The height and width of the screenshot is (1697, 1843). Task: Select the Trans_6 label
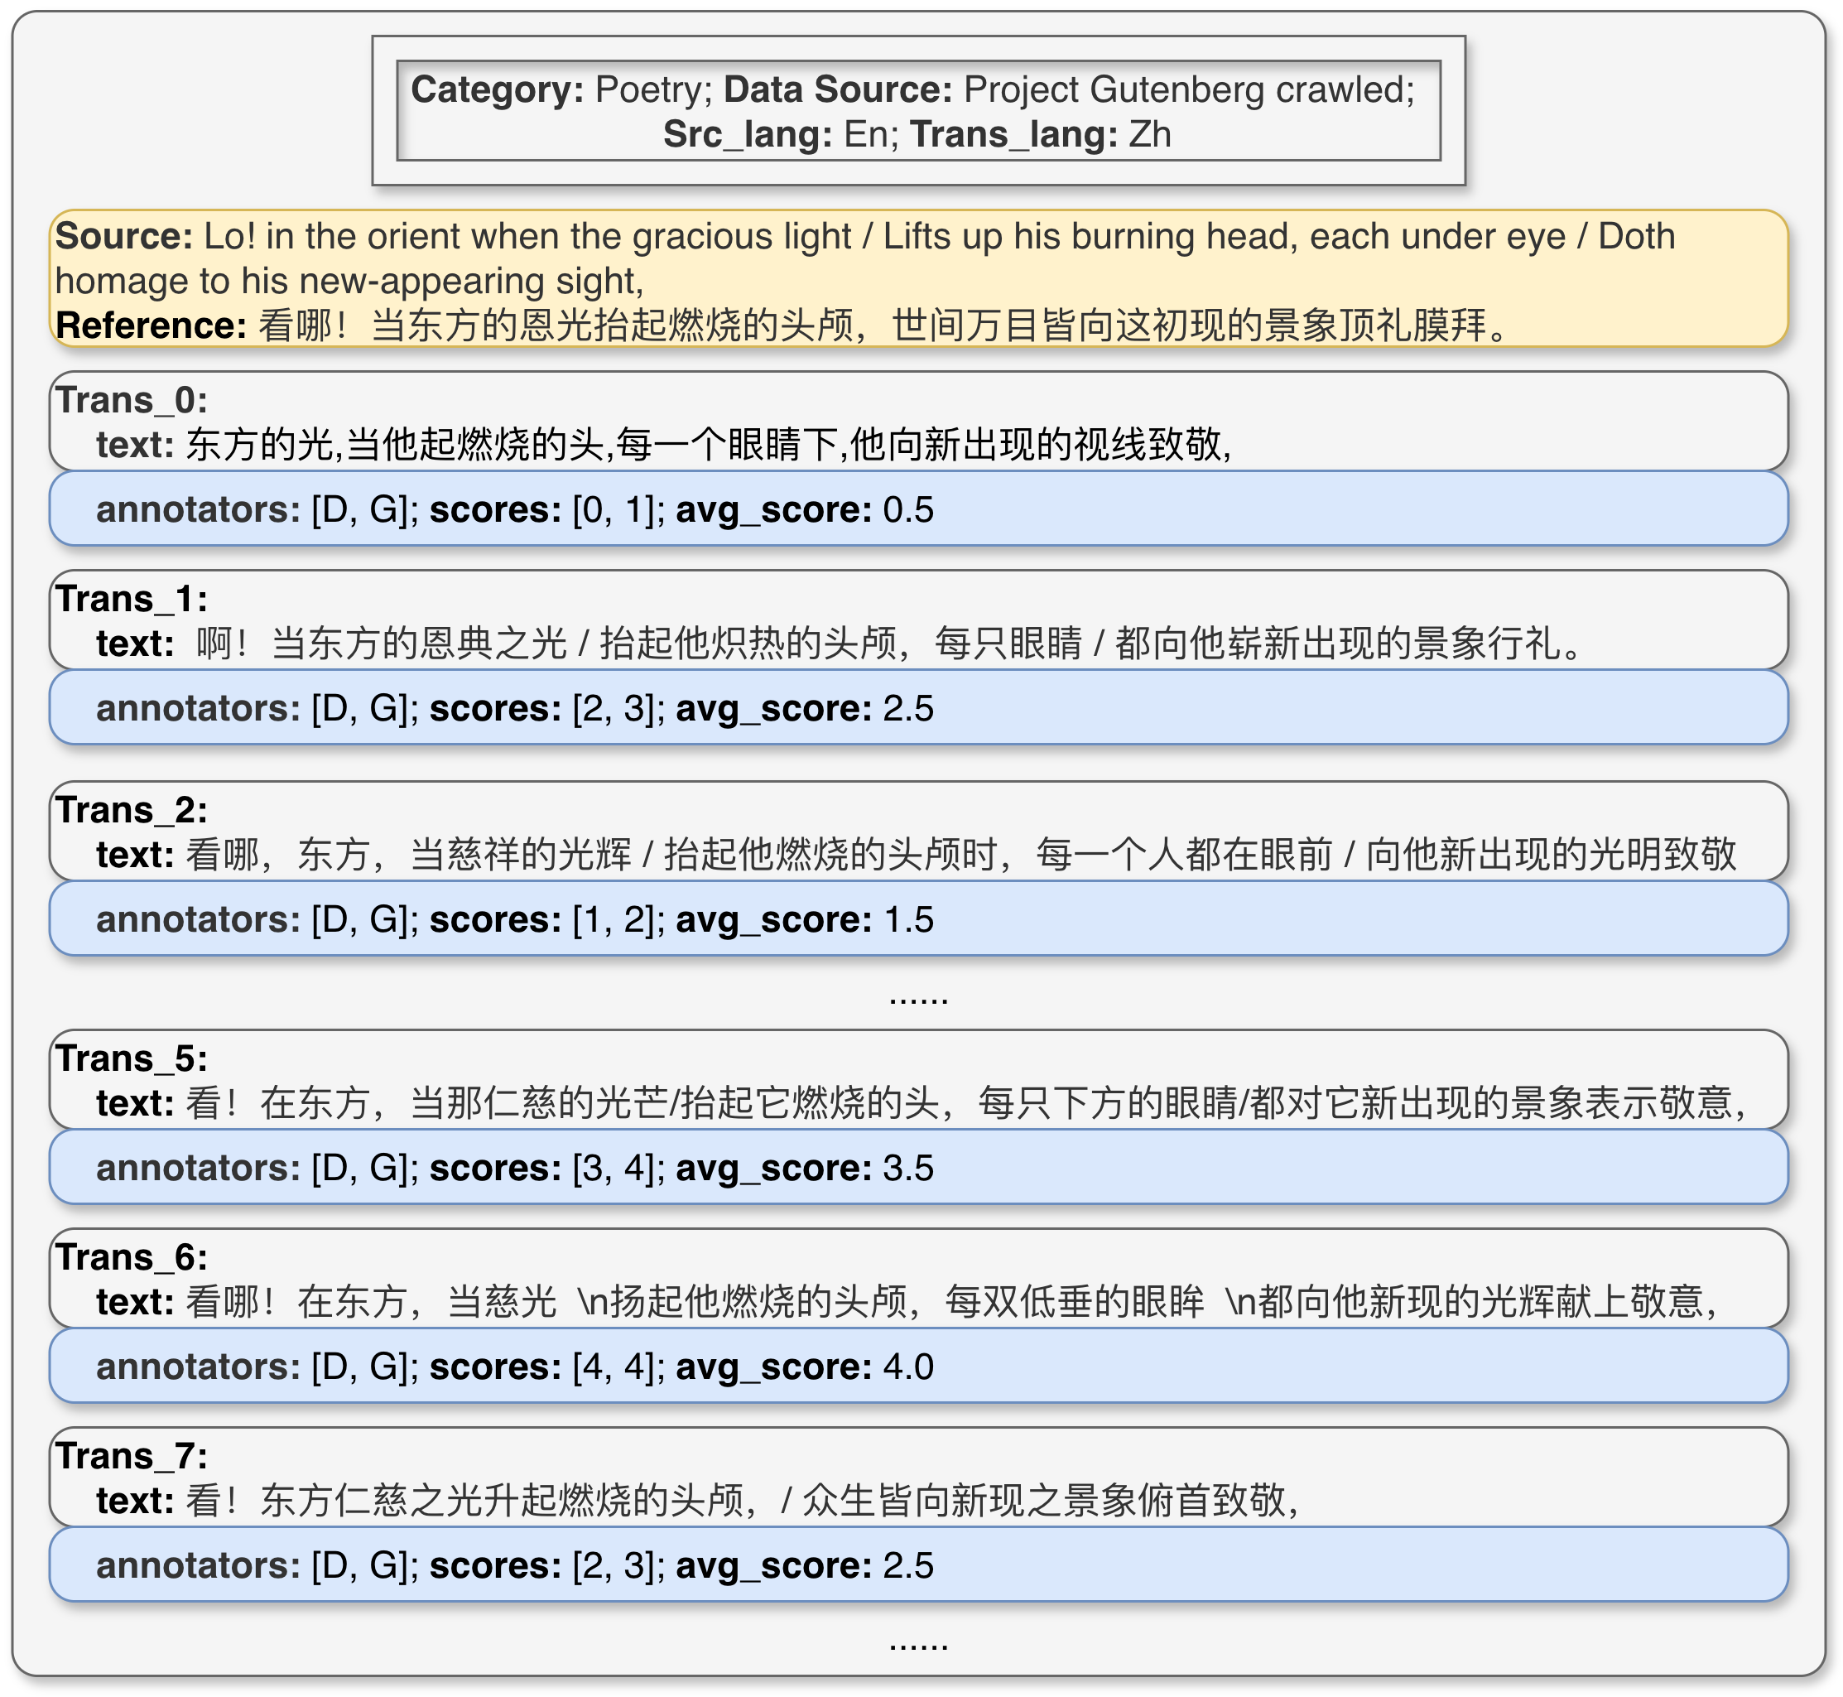[132, 1257]
